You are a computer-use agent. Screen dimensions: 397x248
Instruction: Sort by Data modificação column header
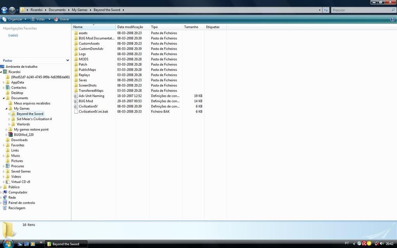133,27
